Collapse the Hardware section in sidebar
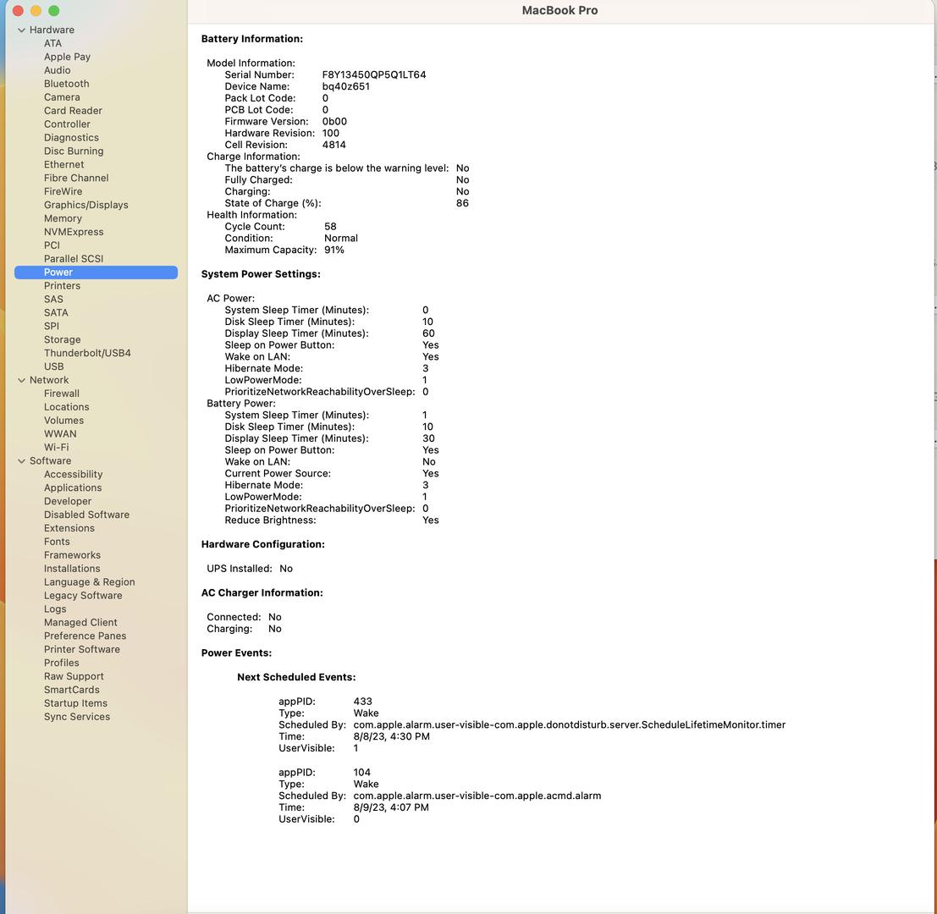937x914 pixels. [21, 30]
